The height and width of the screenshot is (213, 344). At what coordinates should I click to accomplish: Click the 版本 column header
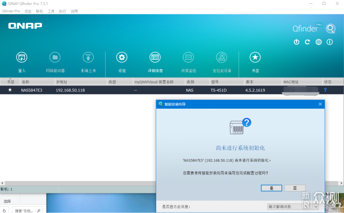pos(263,82)
